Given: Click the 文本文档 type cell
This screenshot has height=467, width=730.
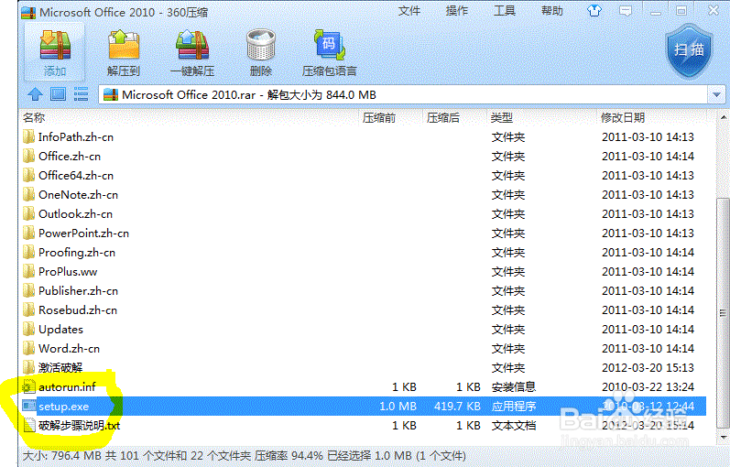Looking at the screenshot, I should point(514,425).
